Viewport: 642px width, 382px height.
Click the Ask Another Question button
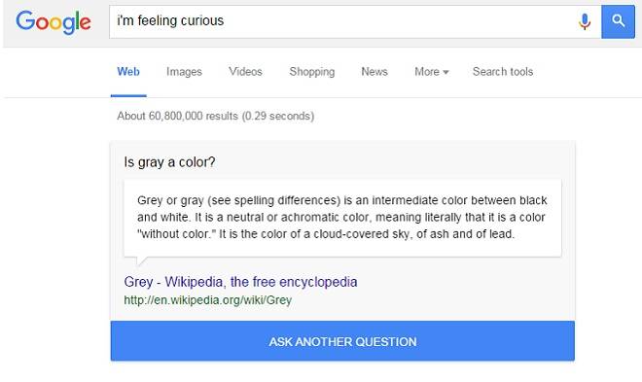click(x=342, y=341)
